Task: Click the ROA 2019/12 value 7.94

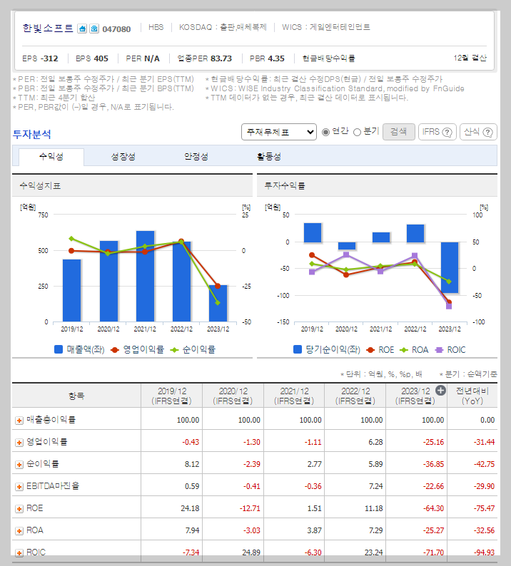Action: coord(192,530)
